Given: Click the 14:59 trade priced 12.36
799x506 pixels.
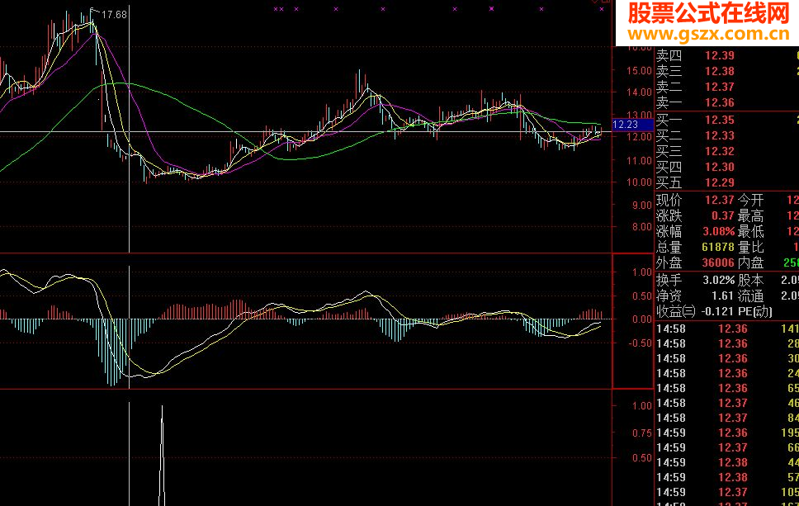Looking at the screenshot, I should 727,433.
